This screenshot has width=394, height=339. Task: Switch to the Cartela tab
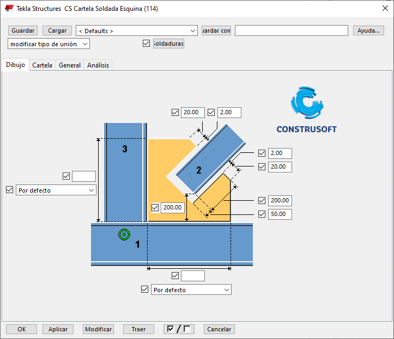pos(42,65)
